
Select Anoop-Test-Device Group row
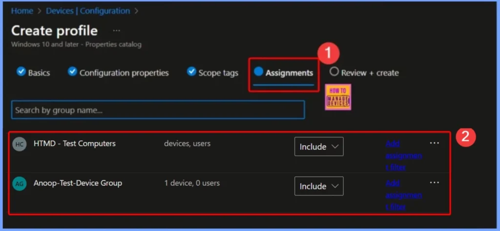[x=229, y=193]
